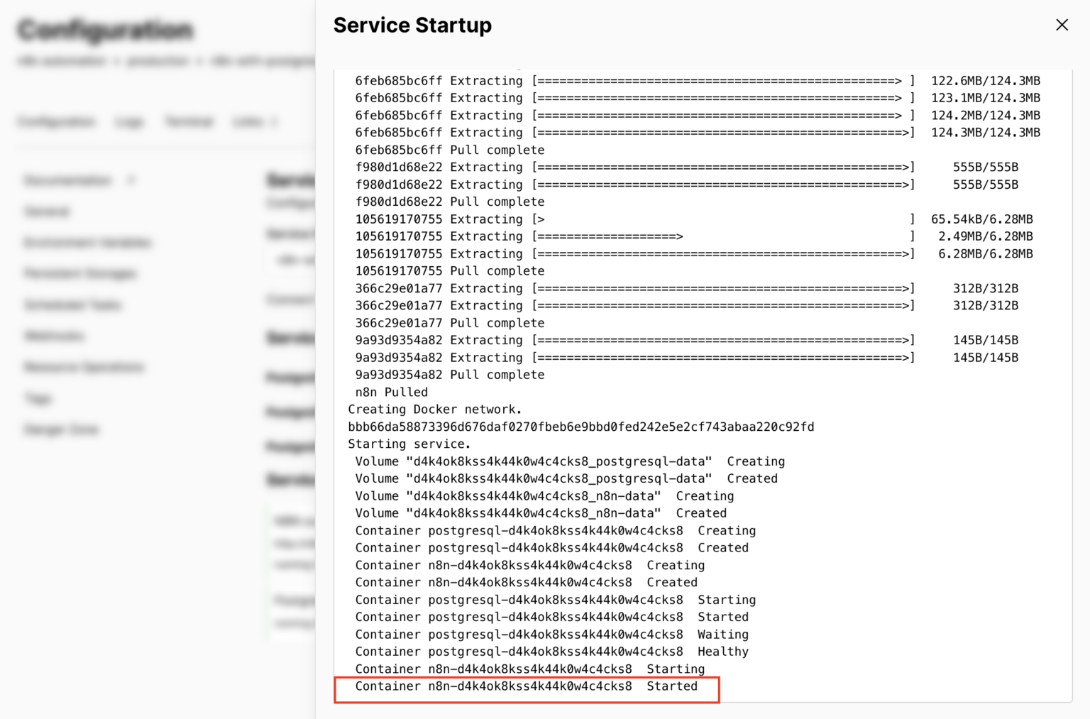This screenshot has height=719, width=1090.
Task: Close the Service Startup modal
Action: 1062,25
